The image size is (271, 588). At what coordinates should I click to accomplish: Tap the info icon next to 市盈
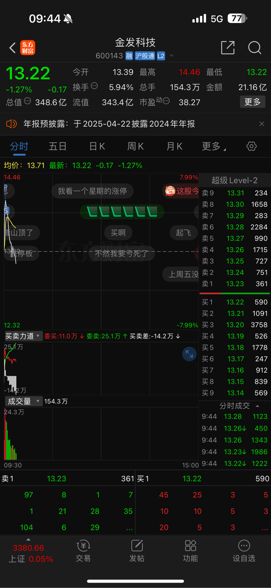click(x=166, y=101)
